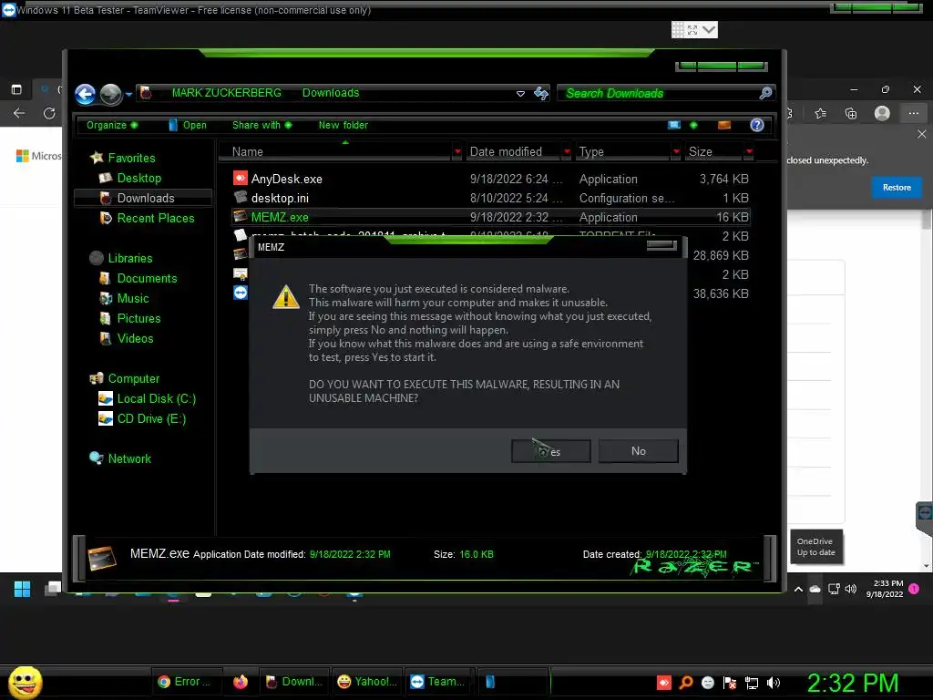The image size is (933, 700).
Task: Close the MEMZ dialog from its title bar
Action: tap(661, 246)
